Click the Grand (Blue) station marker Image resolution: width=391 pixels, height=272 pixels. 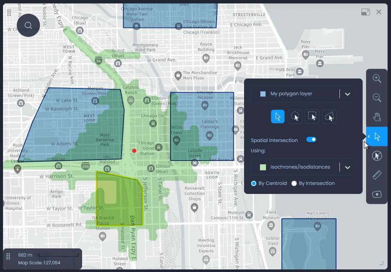point(118,63)
